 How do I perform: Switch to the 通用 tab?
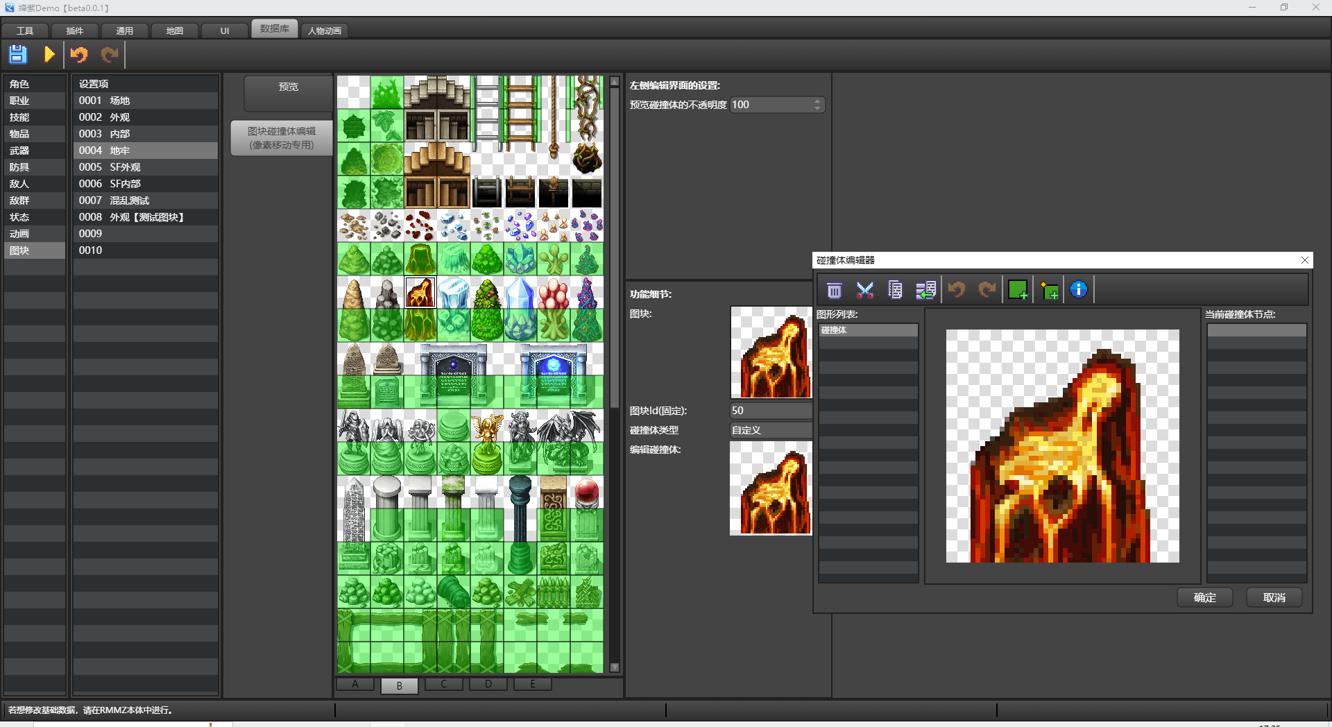point(125,31)
